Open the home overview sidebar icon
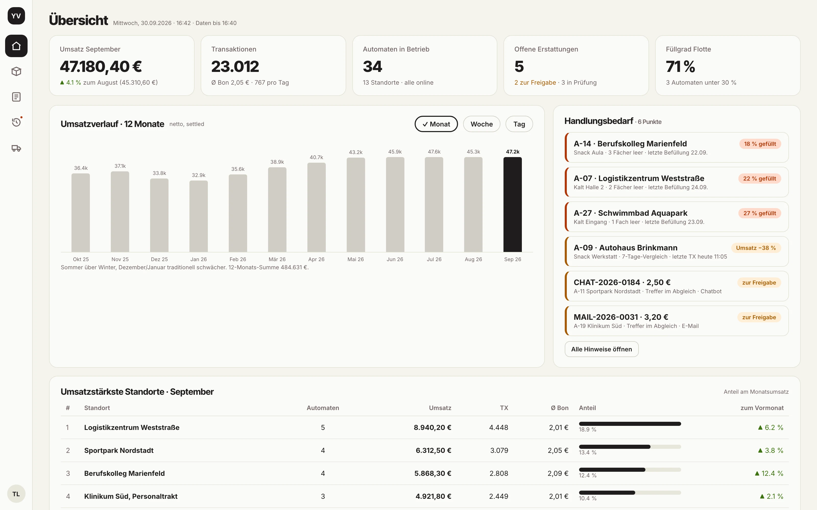This screenshot has width=817, height=510. pos(16,46)
